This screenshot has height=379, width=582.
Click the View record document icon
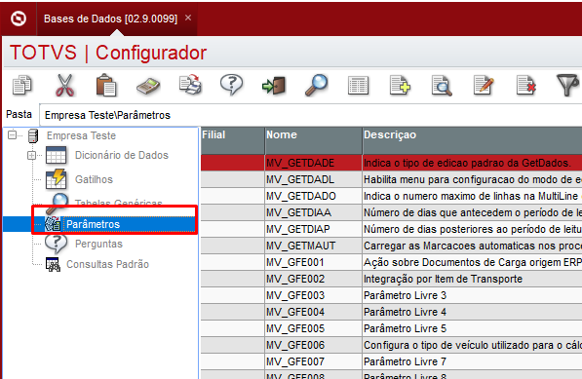[442, 86]
